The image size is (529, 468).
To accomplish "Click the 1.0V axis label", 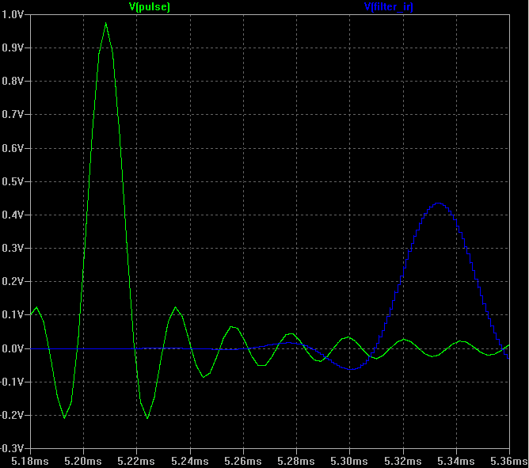I will (x=13, y=14).
